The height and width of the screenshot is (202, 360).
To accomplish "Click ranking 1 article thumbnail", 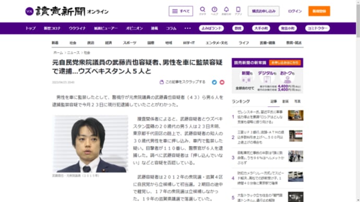I will click(296, 115).
